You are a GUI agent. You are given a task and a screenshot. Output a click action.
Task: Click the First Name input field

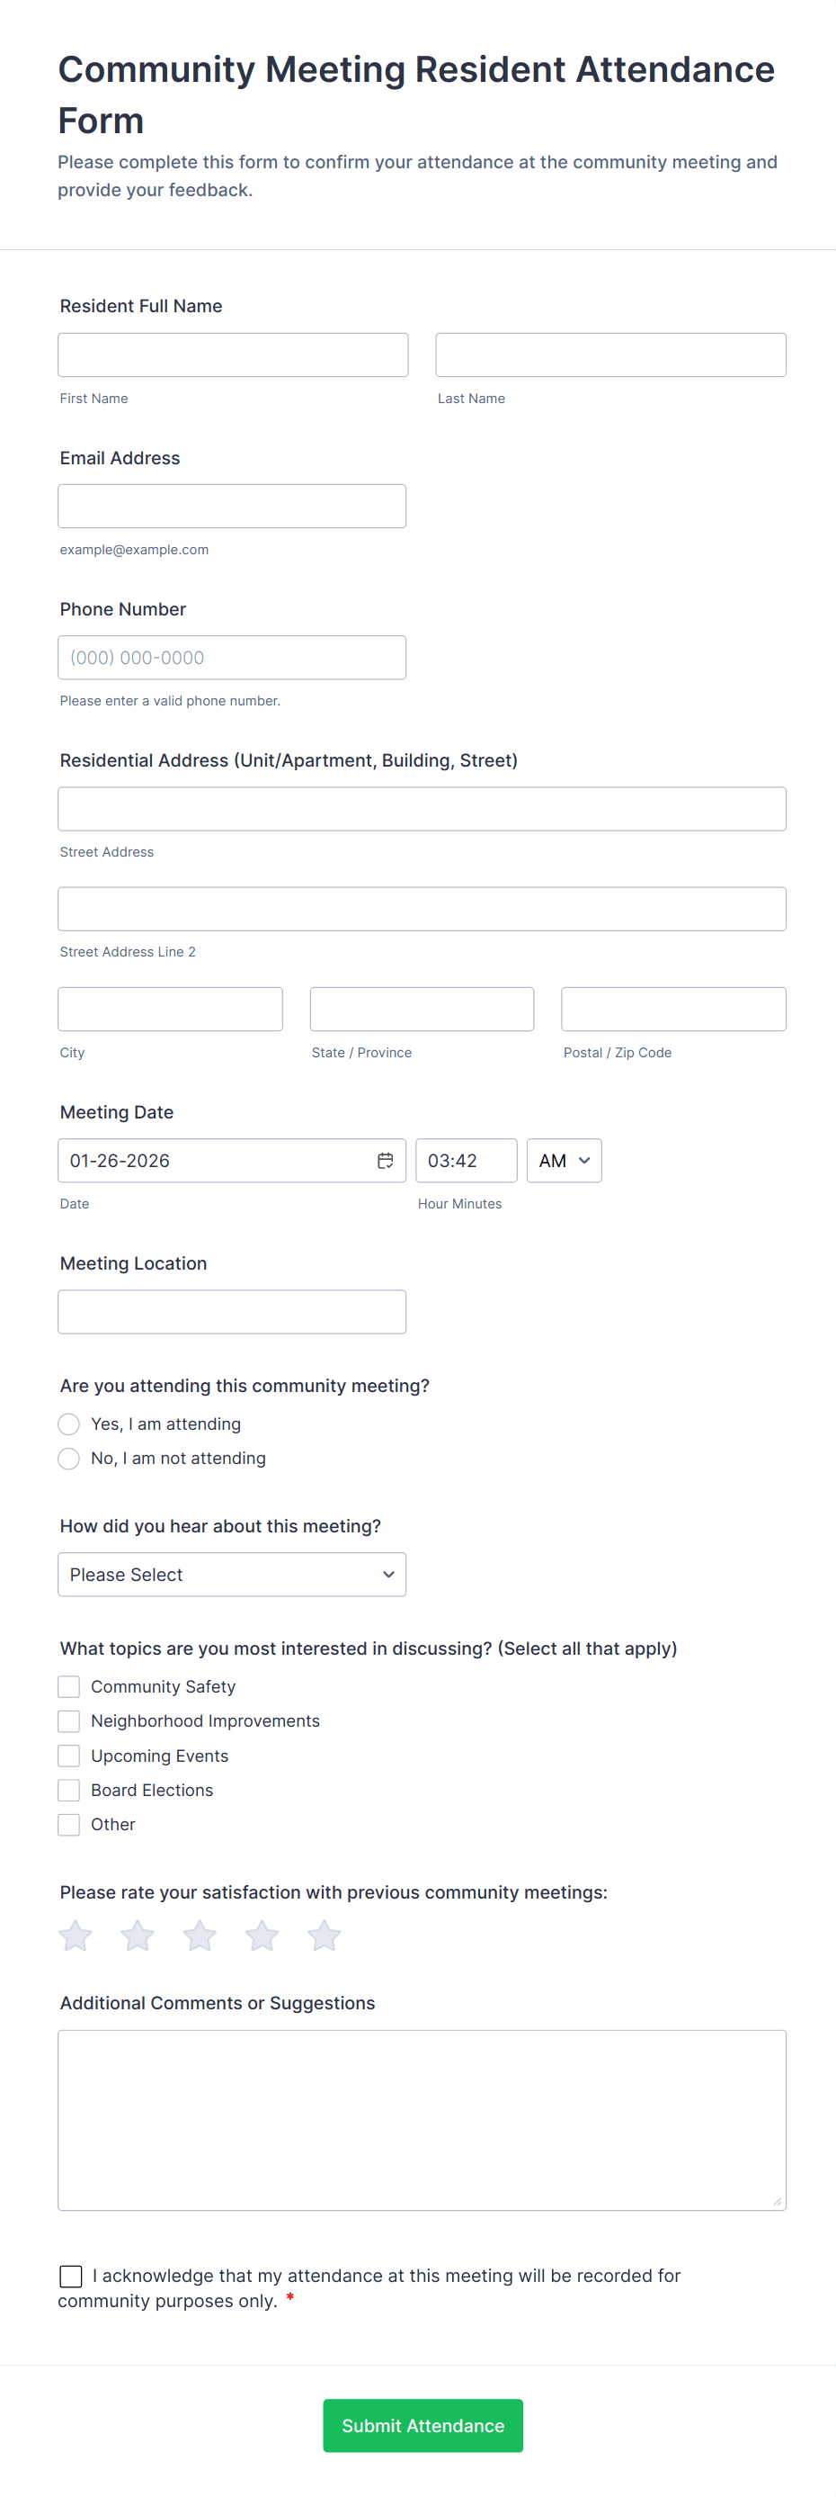[x=233, y=355]
